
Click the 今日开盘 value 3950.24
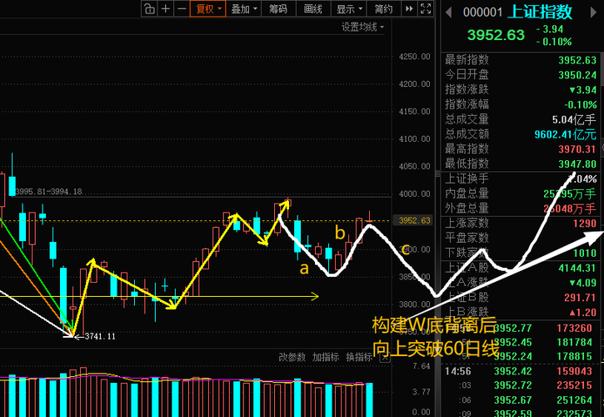[x=577, y=75]
